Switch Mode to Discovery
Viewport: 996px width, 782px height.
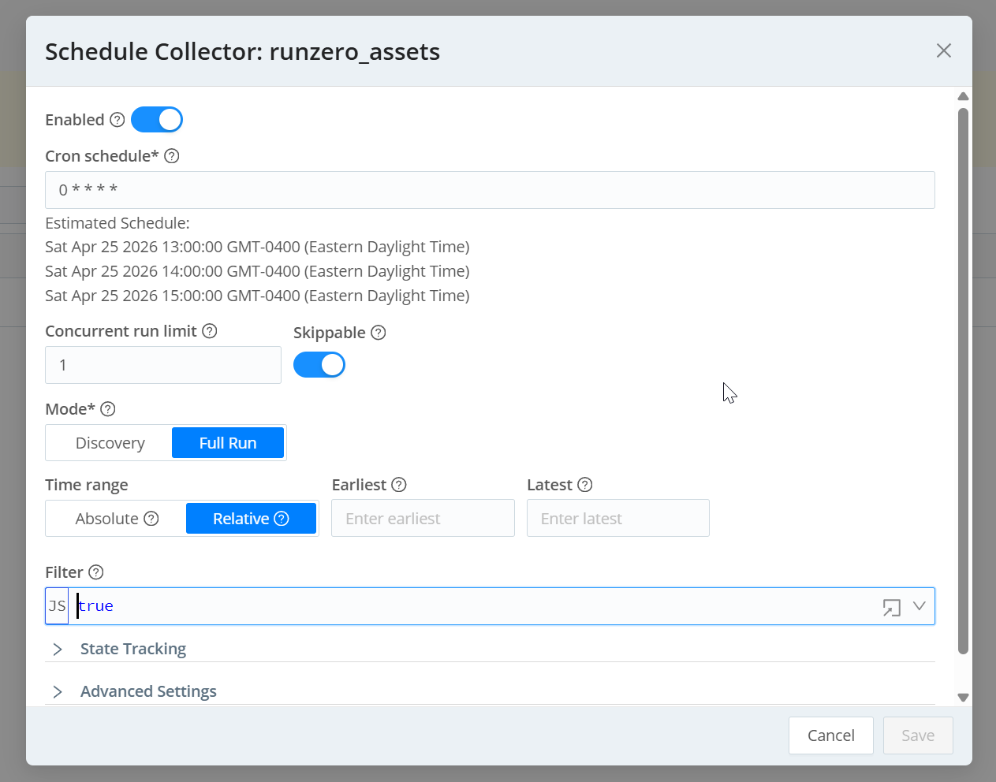click(x=108, y=442)
